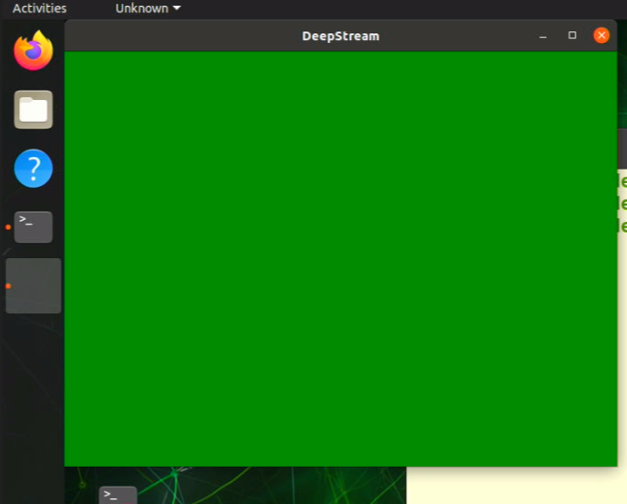Open the Files manager dock icon

[x=33, y=110]
